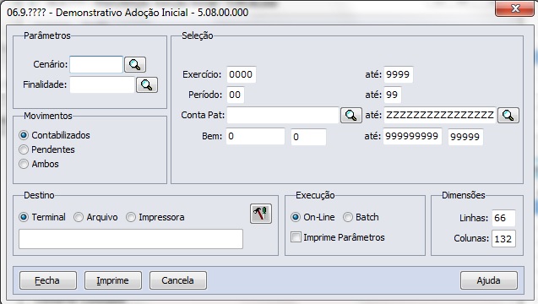
Task: Focus the initial Conta Pat field
Action: 283,116
